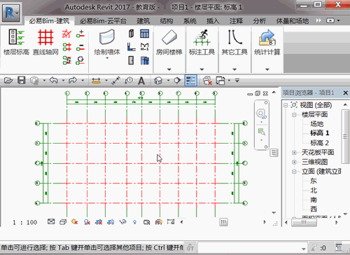Select the text tool A icon
This screenshot has height=255, width=350.
(x=141, y=81)
